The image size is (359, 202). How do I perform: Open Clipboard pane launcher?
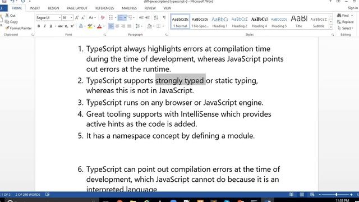pos(33,35)
